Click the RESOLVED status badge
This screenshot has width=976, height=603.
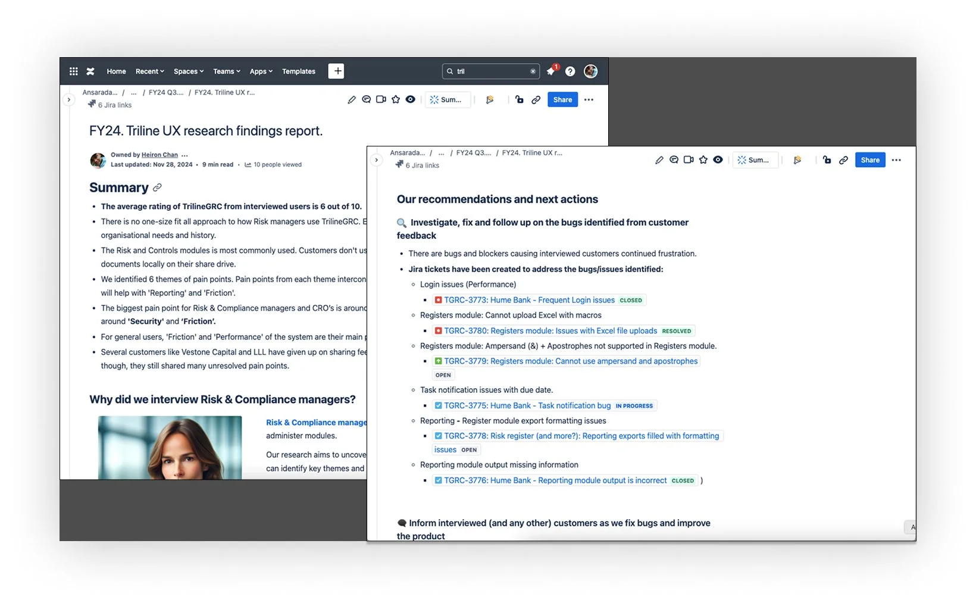[x=677, y=331]
